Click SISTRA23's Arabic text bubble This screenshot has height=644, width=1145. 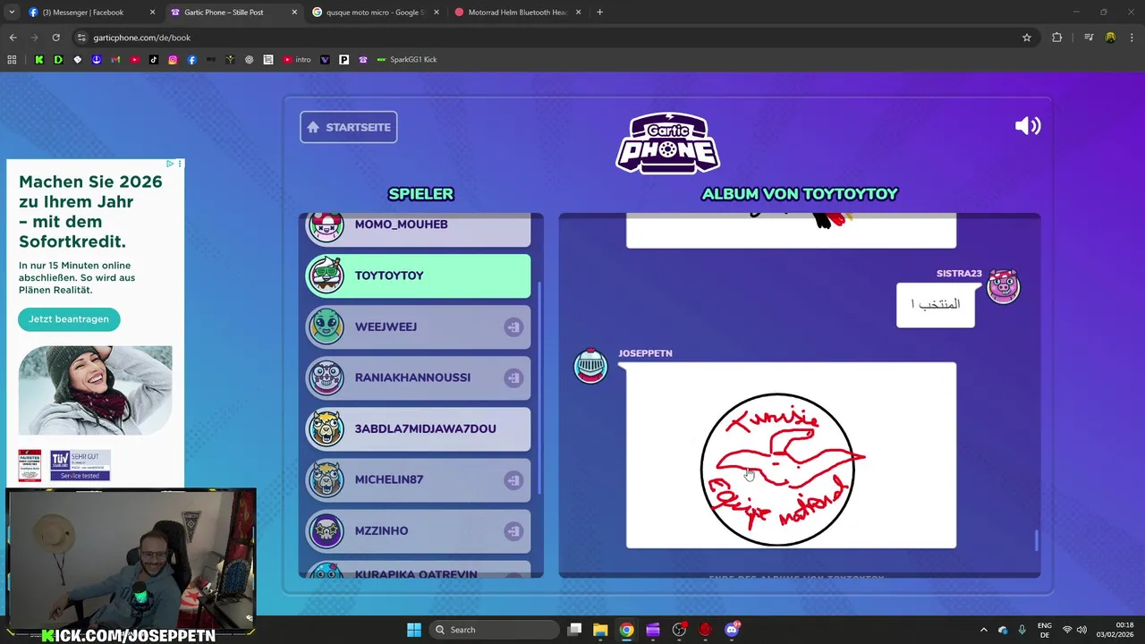tap(936, 304)
